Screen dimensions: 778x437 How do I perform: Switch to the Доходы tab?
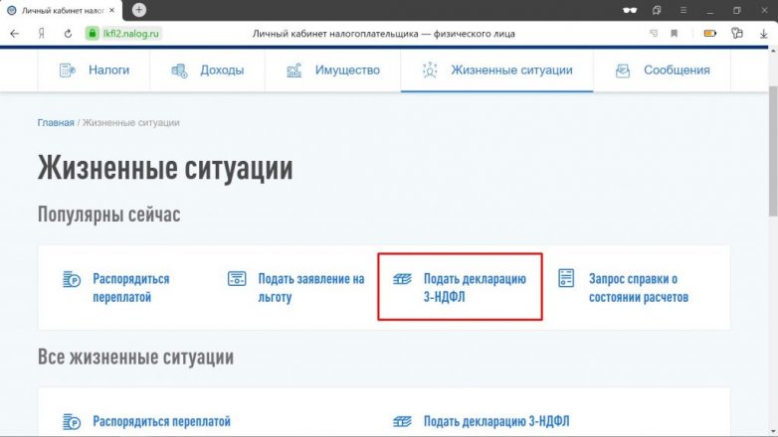208,71
